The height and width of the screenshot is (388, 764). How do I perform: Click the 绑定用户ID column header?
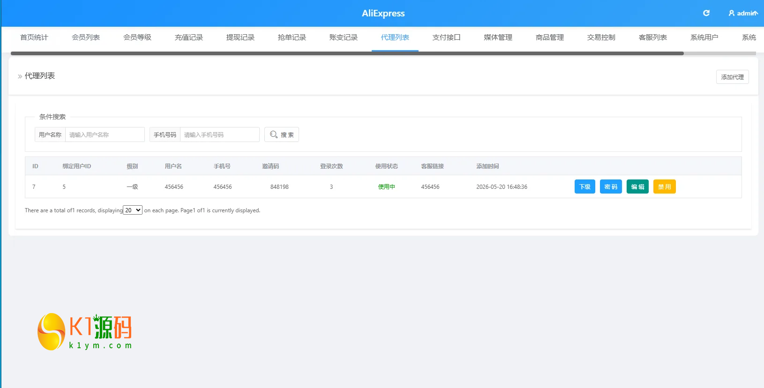coord(77,166)
